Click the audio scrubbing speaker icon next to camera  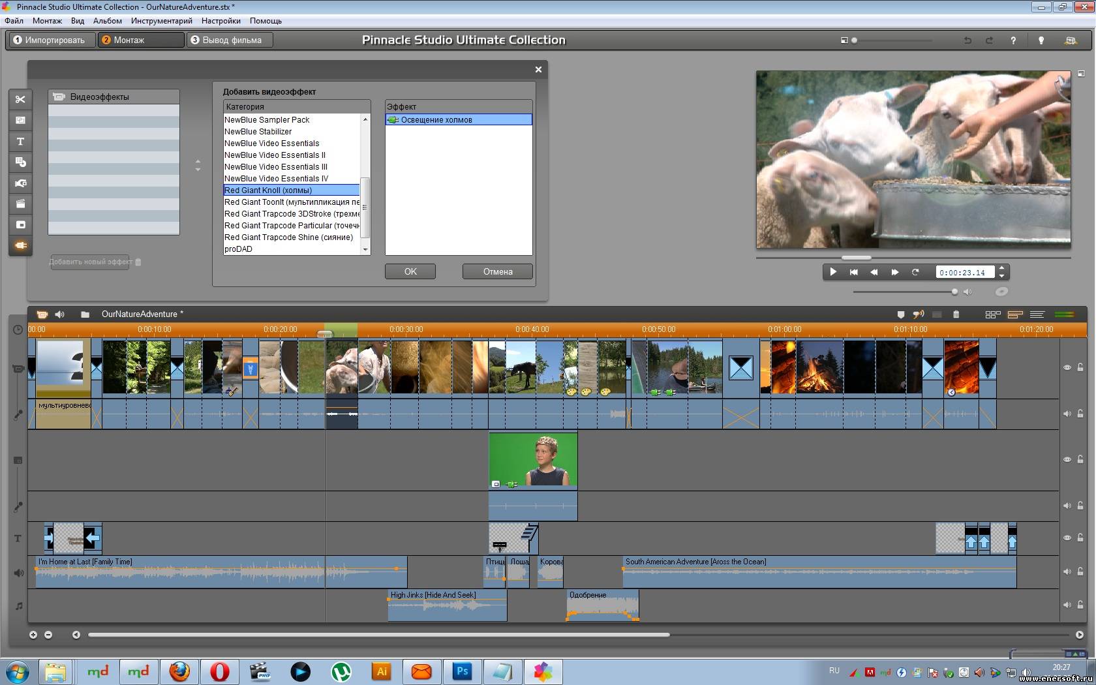(x=60, y=314)
